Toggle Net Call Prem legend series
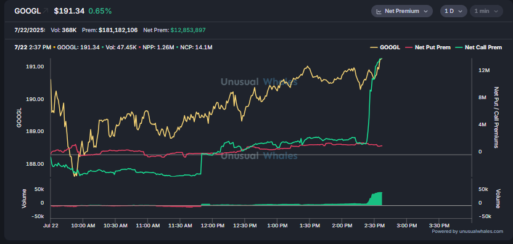Viewport: 513px width, 244px height. pyautogui.click(x=478, y=47)
